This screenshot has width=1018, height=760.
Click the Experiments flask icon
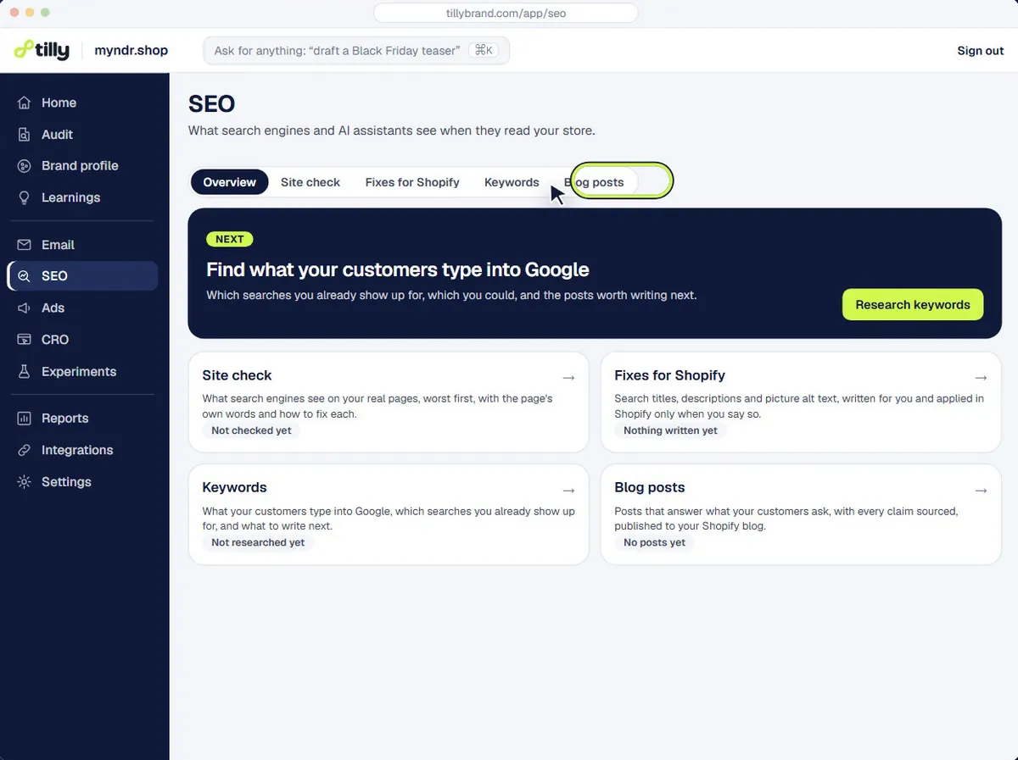(x=25, y=372)
